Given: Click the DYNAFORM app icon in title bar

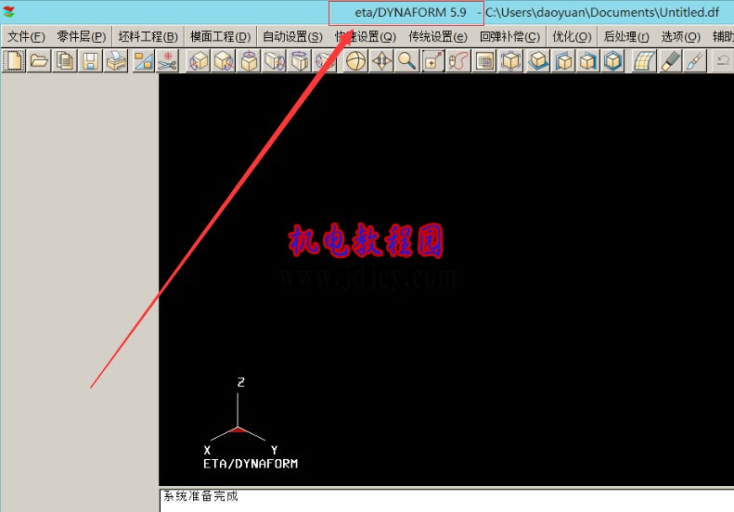Looking at the screenshot, I should 8,12.
